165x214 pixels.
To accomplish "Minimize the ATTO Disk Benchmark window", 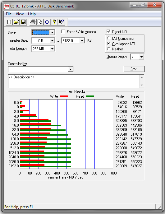I will click(x=135, y=5).
